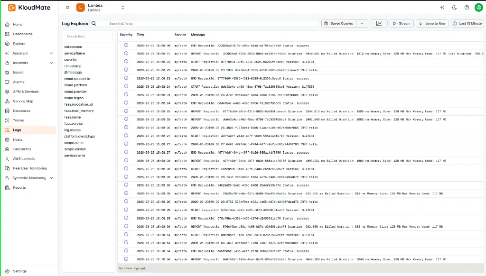Open APM & Services in sidebar
The width and height of the screenshot is (486, 276).
26,92
